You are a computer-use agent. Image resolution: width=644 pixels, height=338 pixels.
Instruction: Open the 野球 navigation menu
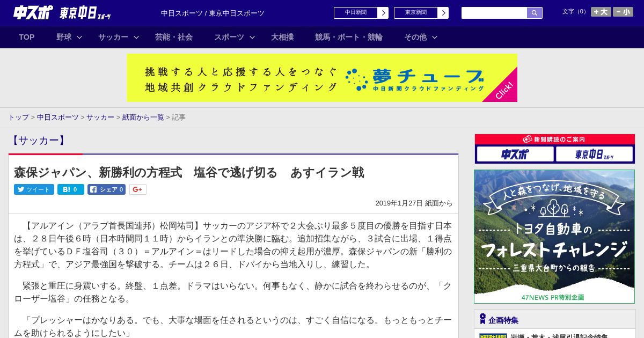click(64, 37)
